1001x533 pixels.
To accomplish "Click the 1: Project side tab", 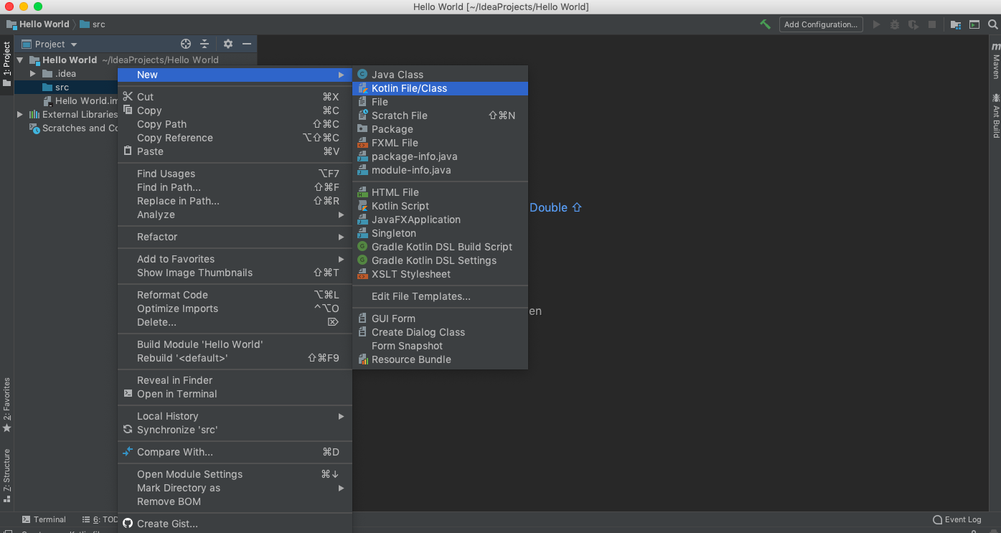I will pyautogui.click(x=6, y=65).
